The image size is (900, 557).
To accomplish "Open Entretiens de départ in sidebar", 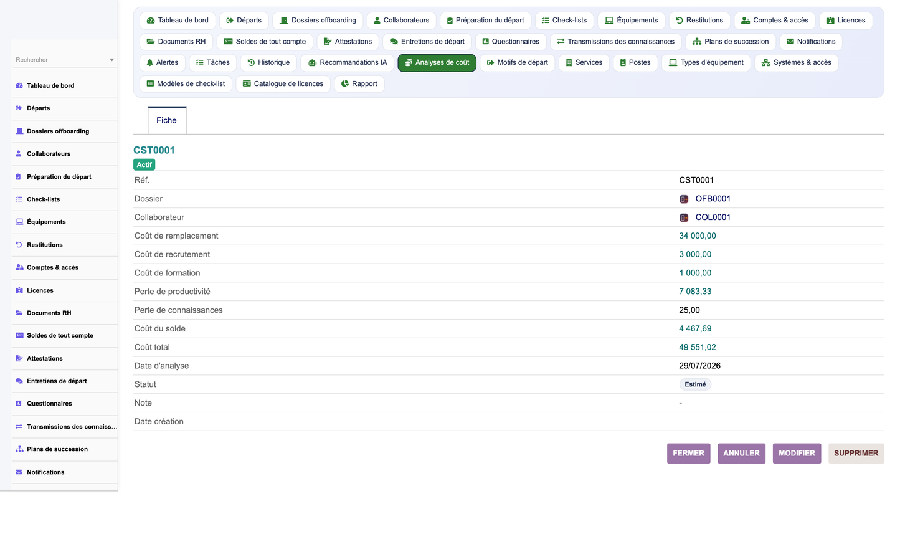I will pyautogui.click(x=57, y=381).
